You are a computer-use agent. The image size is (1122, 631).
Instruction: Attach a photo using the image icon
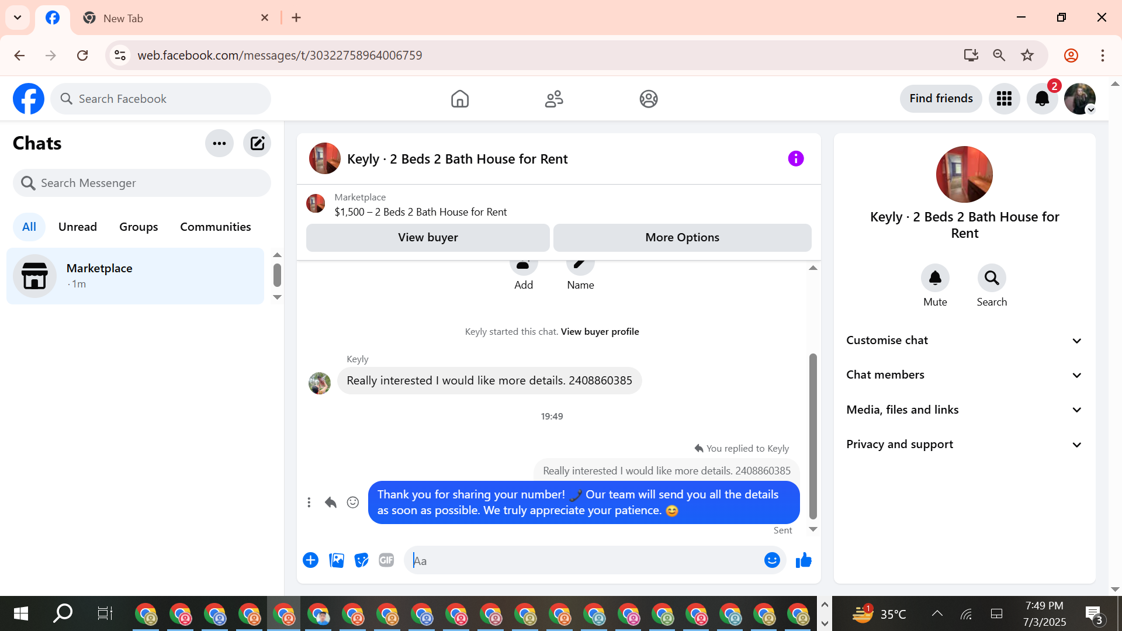(x=337, y=560)
